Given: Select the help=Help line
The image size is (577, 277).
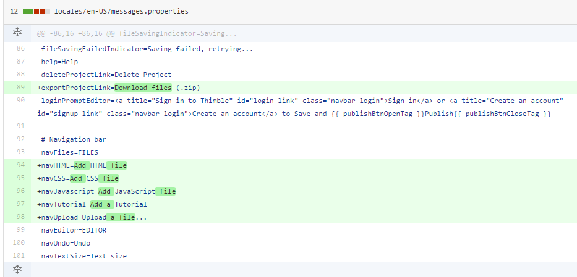Looking at the screenshot, I should [x=59, y=62].
